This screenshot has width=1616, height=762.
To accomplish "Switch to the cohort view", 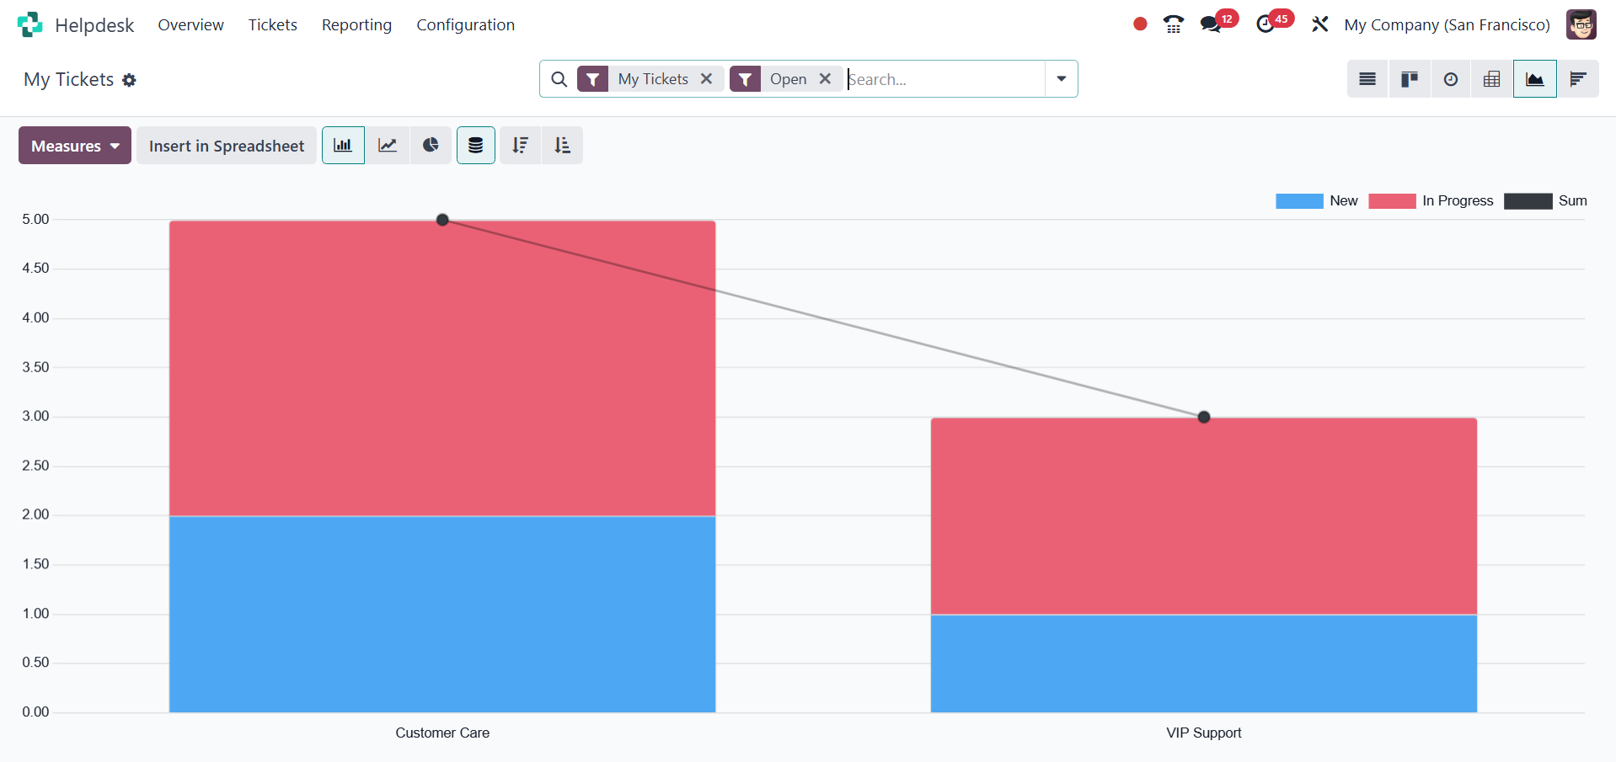I will click(1578, 79).
